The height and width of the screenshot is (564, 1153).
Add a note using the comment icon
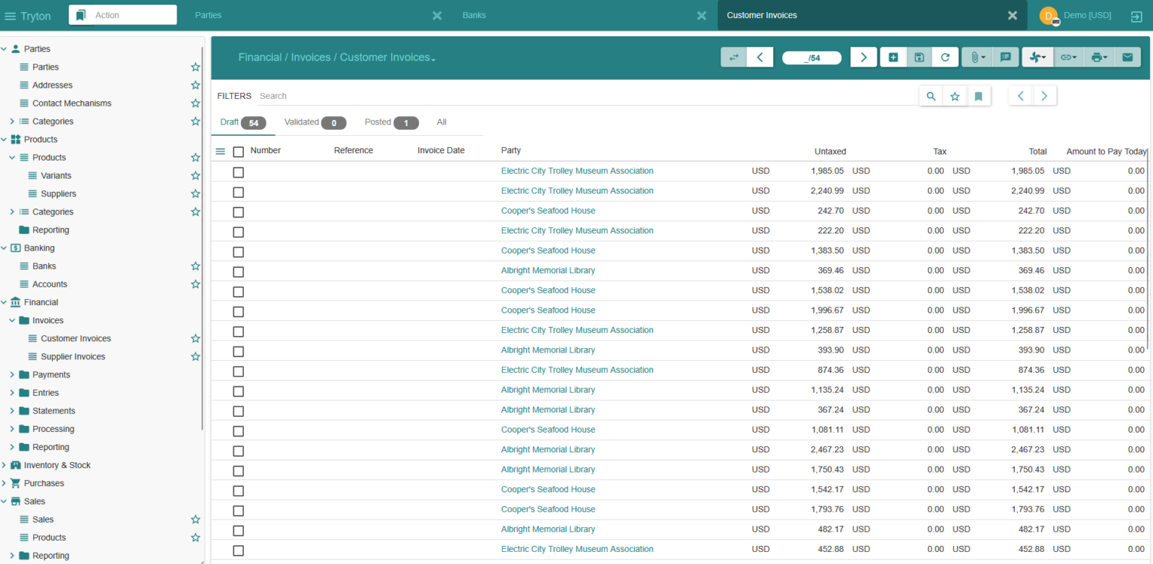pos(1006,57)
